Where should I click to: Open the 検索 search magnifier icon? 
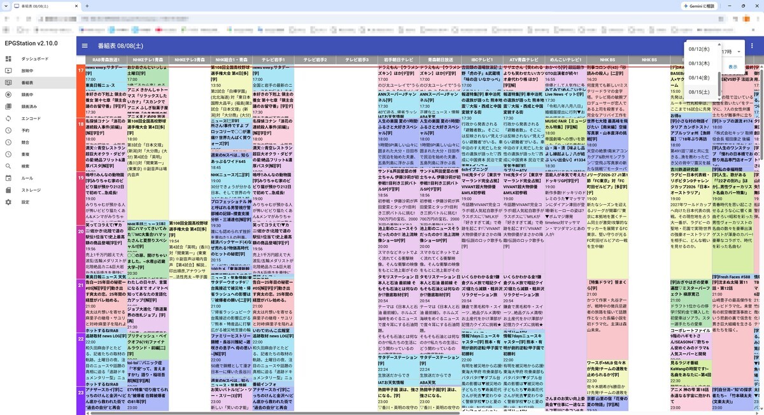(9, 166)
